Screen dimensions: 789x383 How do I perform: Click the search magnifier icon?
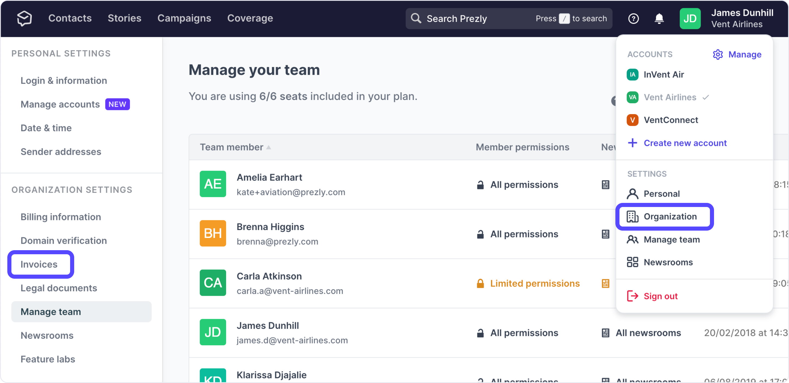click(x=416, y=18)
